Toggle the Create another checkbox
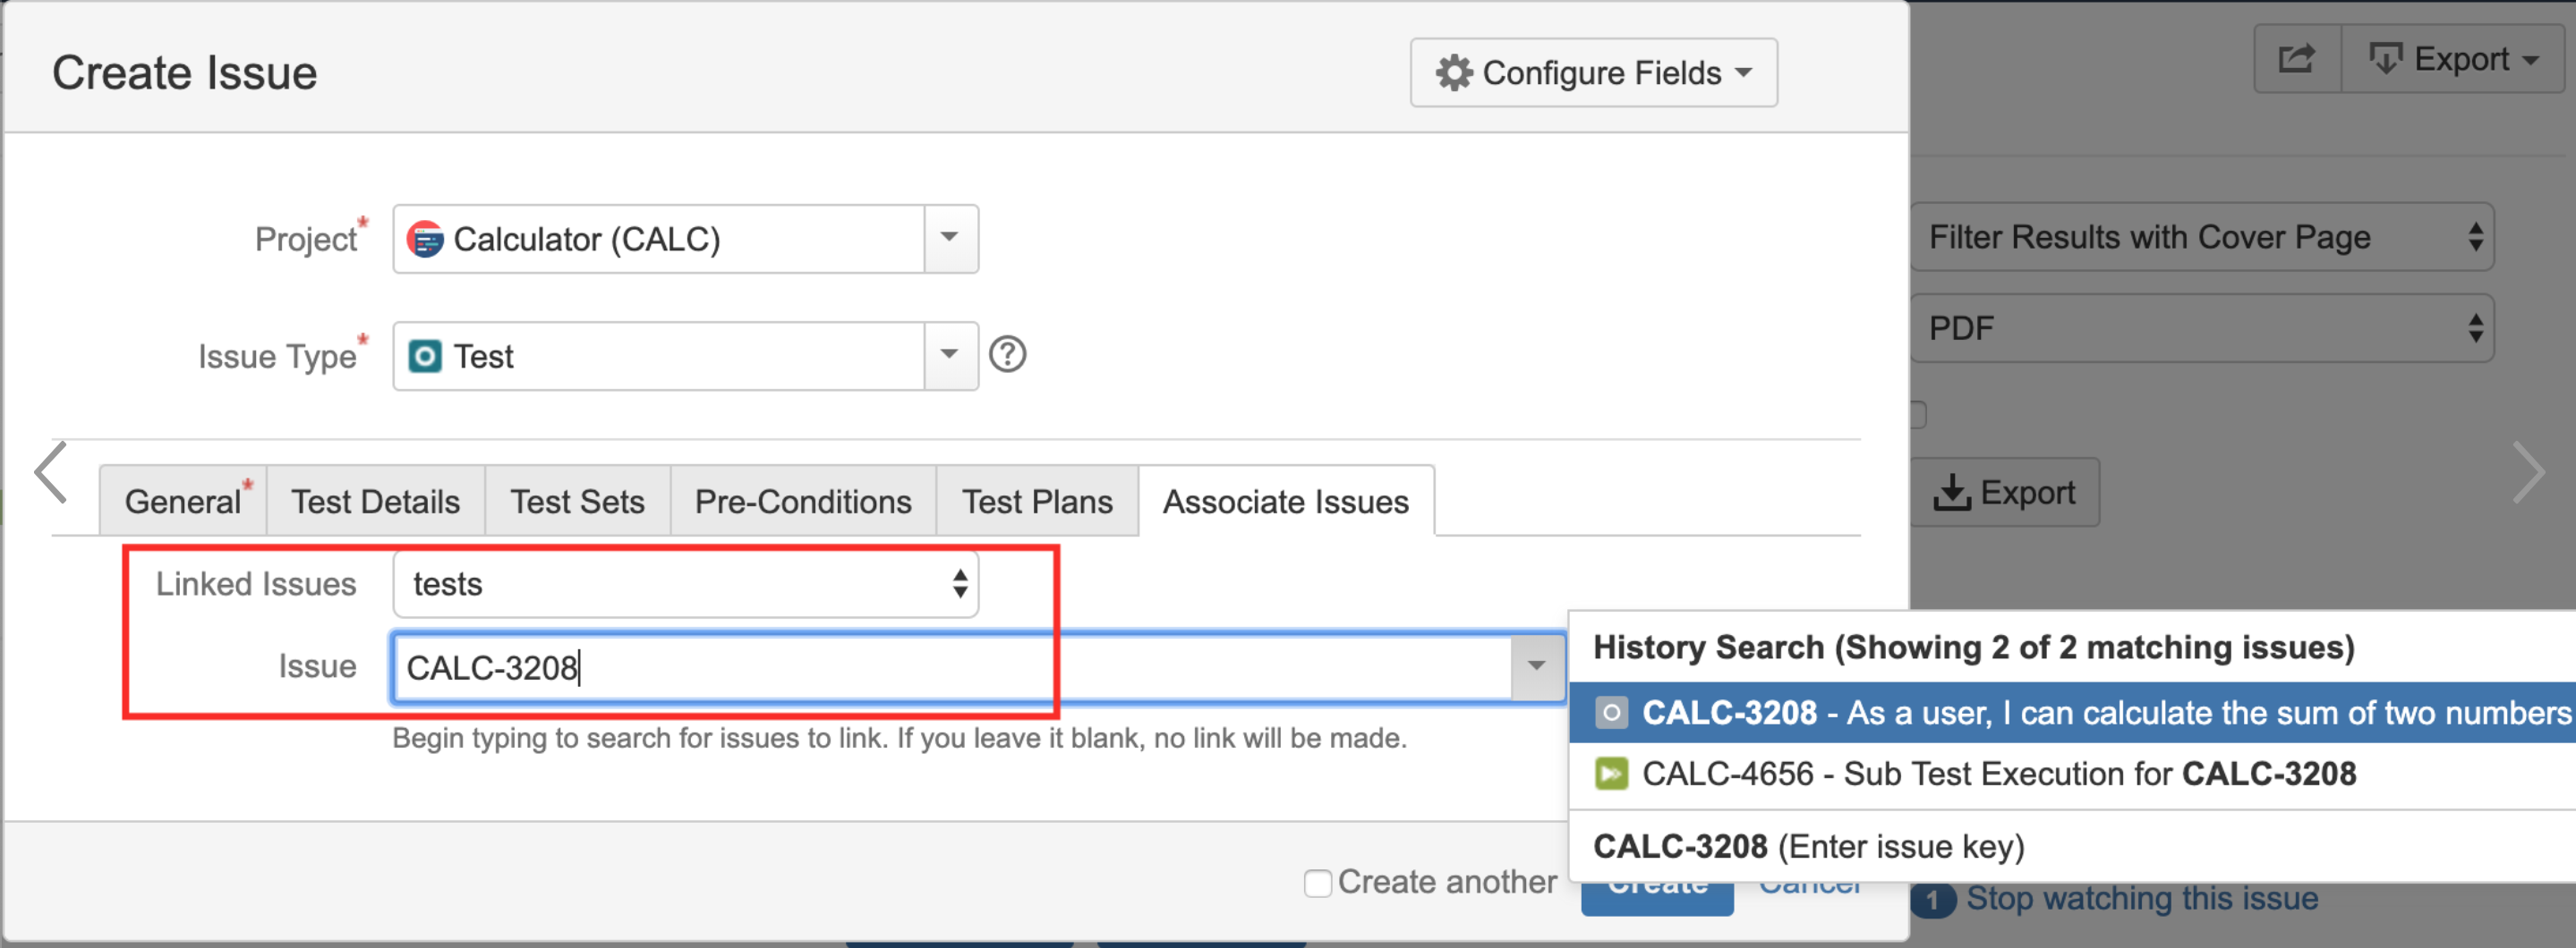Viewport: 2576px width, 948px height. click(x=1317, y=883)
